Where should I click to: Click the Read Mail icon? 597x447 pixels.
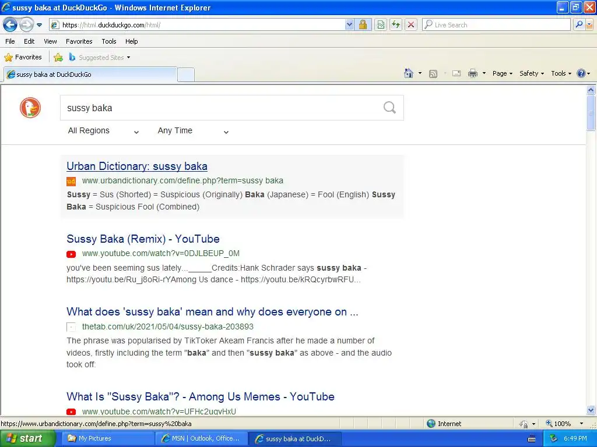point(456,73)
